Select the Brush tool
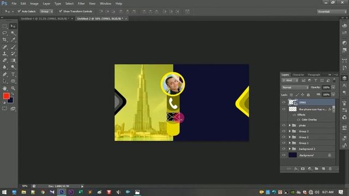 [x=13, y=47]
